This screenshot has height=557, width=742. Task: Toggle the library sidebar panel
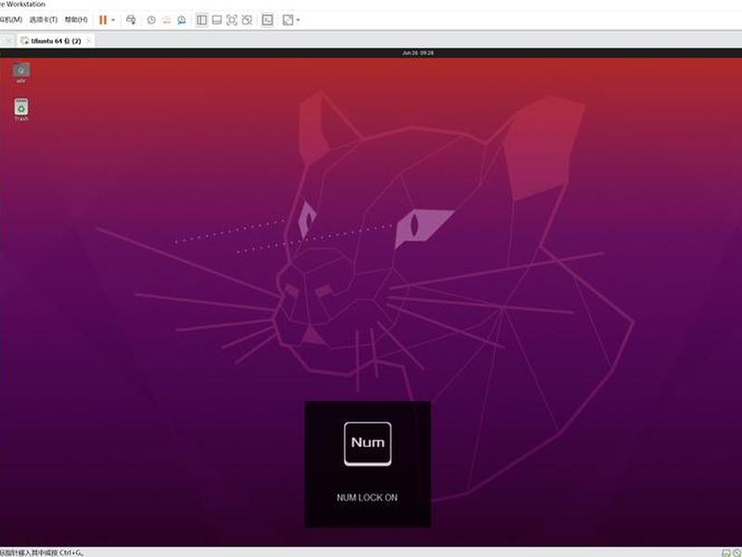tap(202, 19)
